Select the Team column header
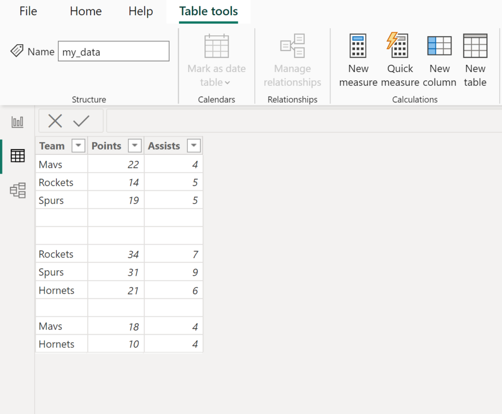Screen dimensions: 502x414 click(x=62, y=146)
